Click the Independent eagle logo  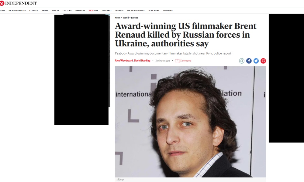2,3
